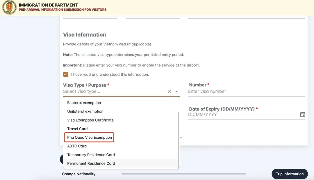Image resolution: width=314 pixels, height=180 pixels.
Task: Open the date of expiry calendar picker
Action: point(302,114)
